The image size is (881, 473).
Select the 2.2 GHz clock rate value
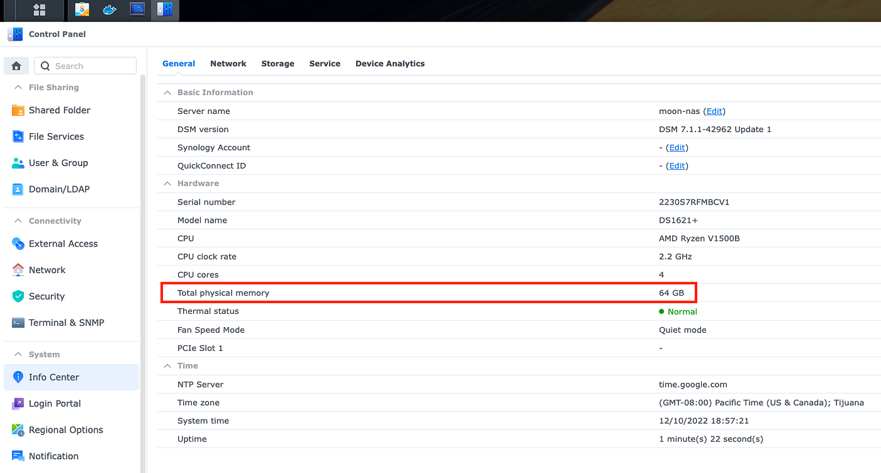(675, 257)
